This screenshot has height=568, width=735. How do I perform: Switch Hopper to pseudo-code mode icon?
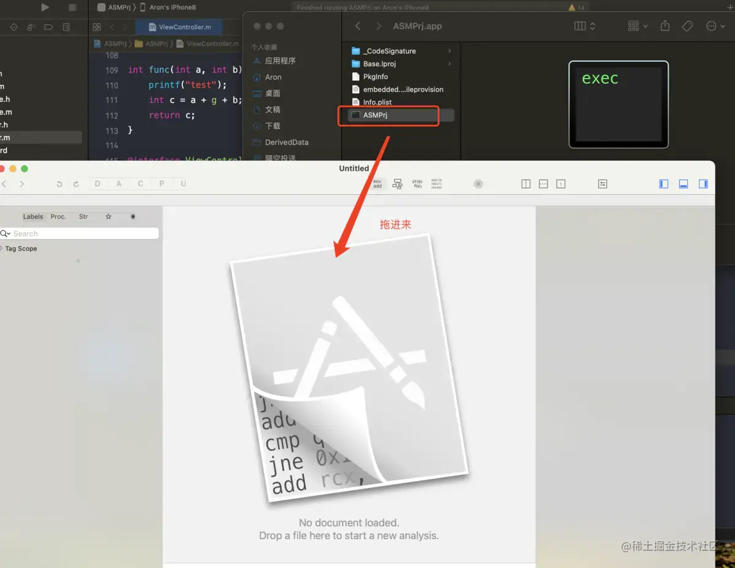417,184
